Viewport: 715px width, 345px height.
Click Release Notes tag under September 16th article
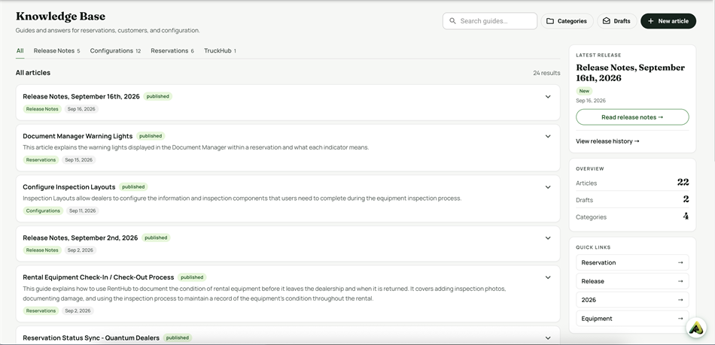(42, 109)
